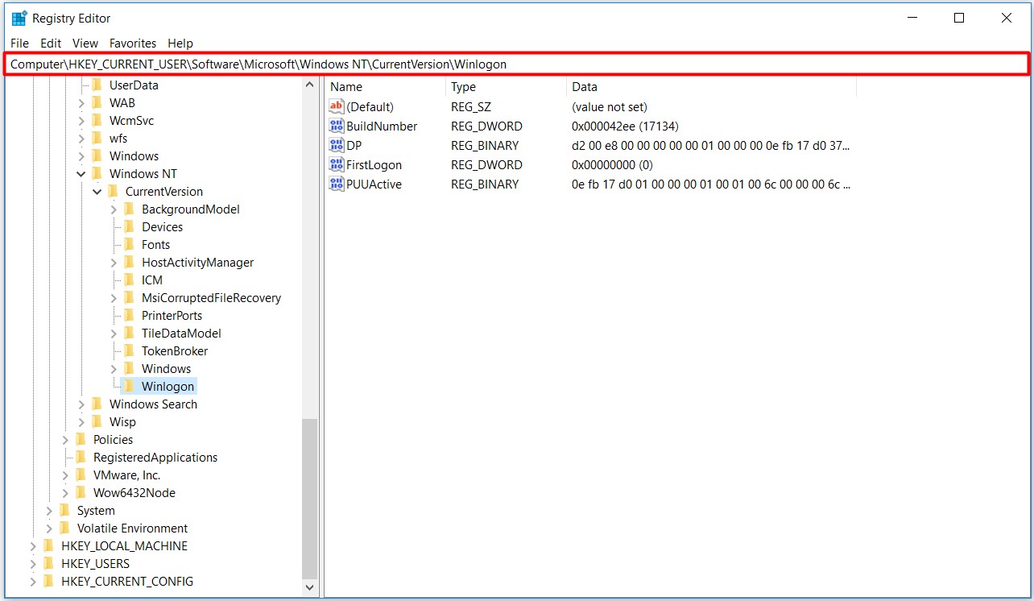Click the CurrentVersion folder icon
This screenshot has width=1034, height=601.
pos(113,191)
